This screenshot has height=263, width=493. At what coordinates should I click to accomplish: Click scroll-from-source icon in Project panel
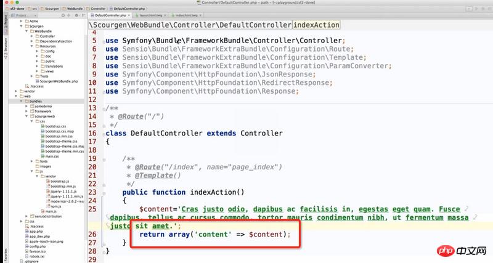click(63, 15)
